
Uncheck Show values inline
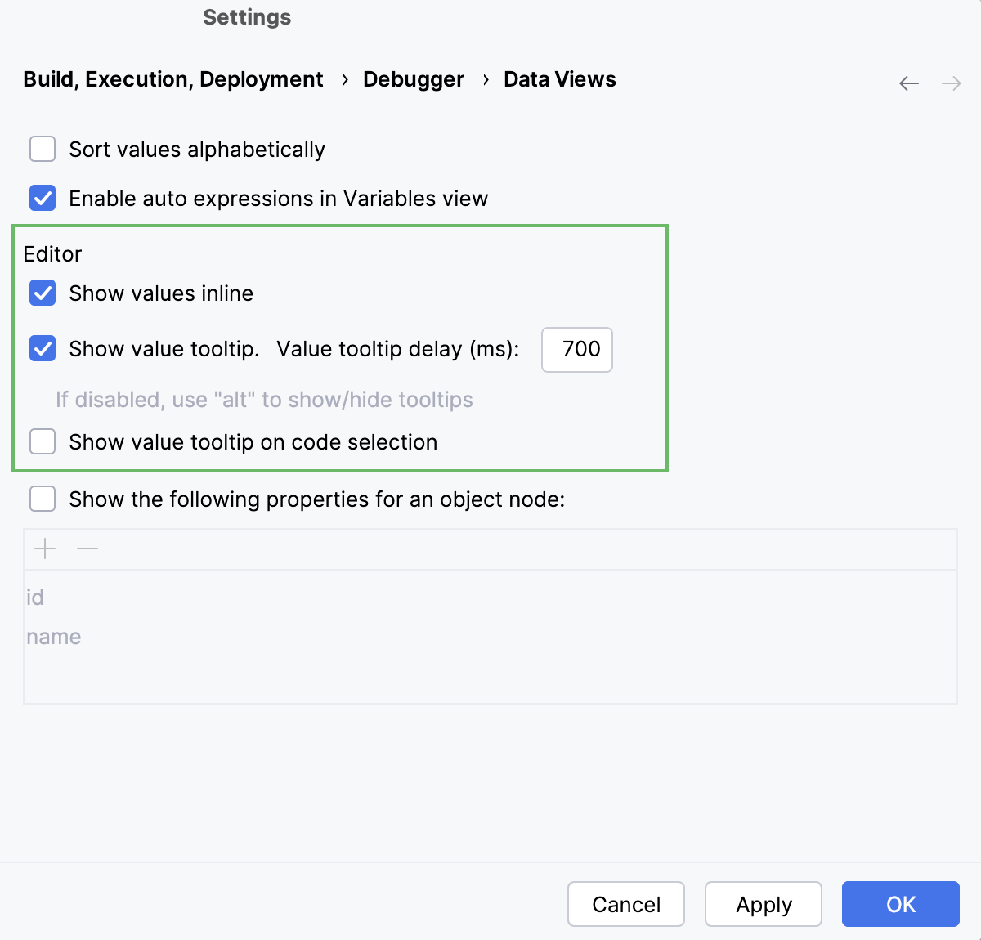42,293
